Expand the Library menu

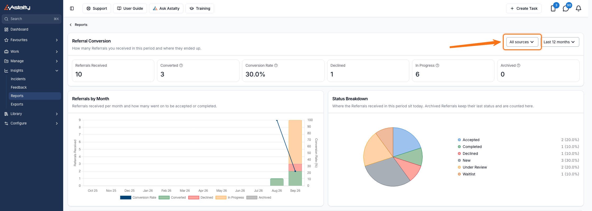pyautogui.click(x=57, y=114)
